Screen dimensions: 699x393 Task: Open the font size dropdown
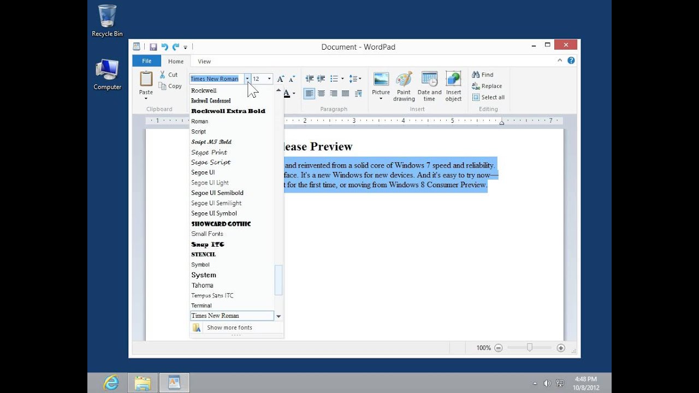tap(269, 79)
